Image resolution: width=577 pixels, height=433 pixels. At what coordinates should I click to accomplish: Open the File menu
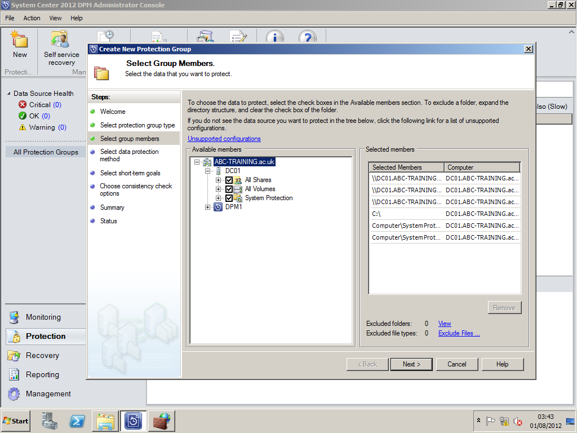10,18
